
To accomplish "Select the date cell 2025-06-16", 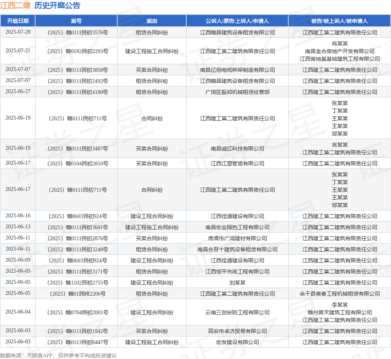I will point(18,215).
